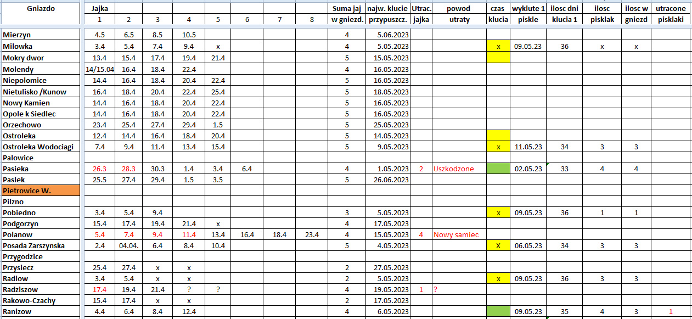Select the 5.06.2023 date in Mierzyn row
Image resolution: width=692 pixels, height=319 pixels.
(387, 35)
